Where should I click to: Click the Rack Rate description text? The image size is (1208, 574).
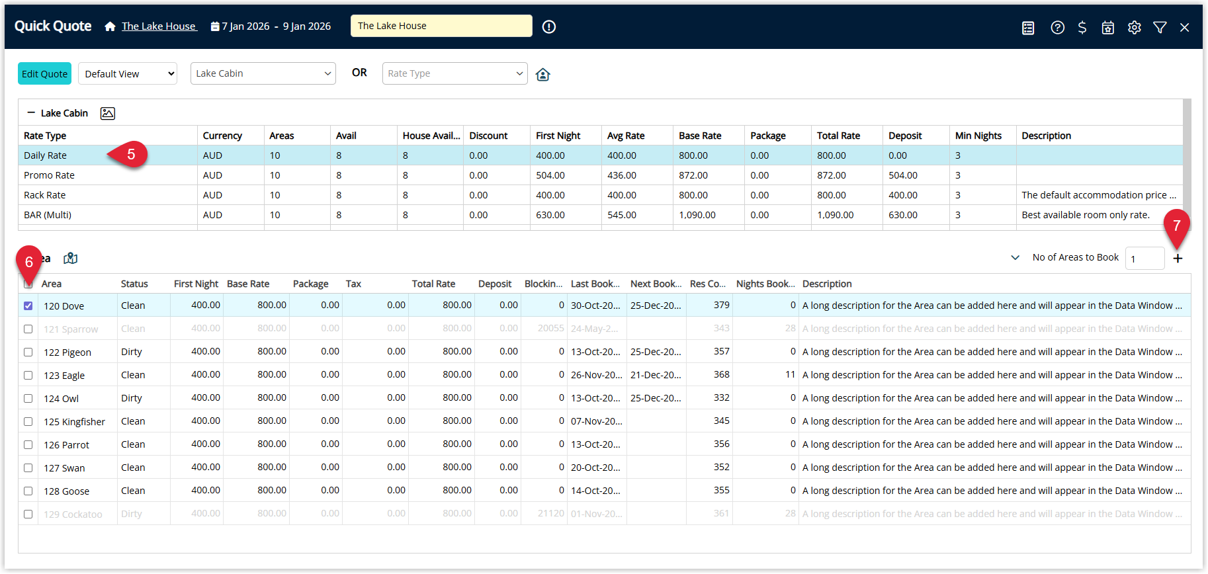(x=1099, y=195)
